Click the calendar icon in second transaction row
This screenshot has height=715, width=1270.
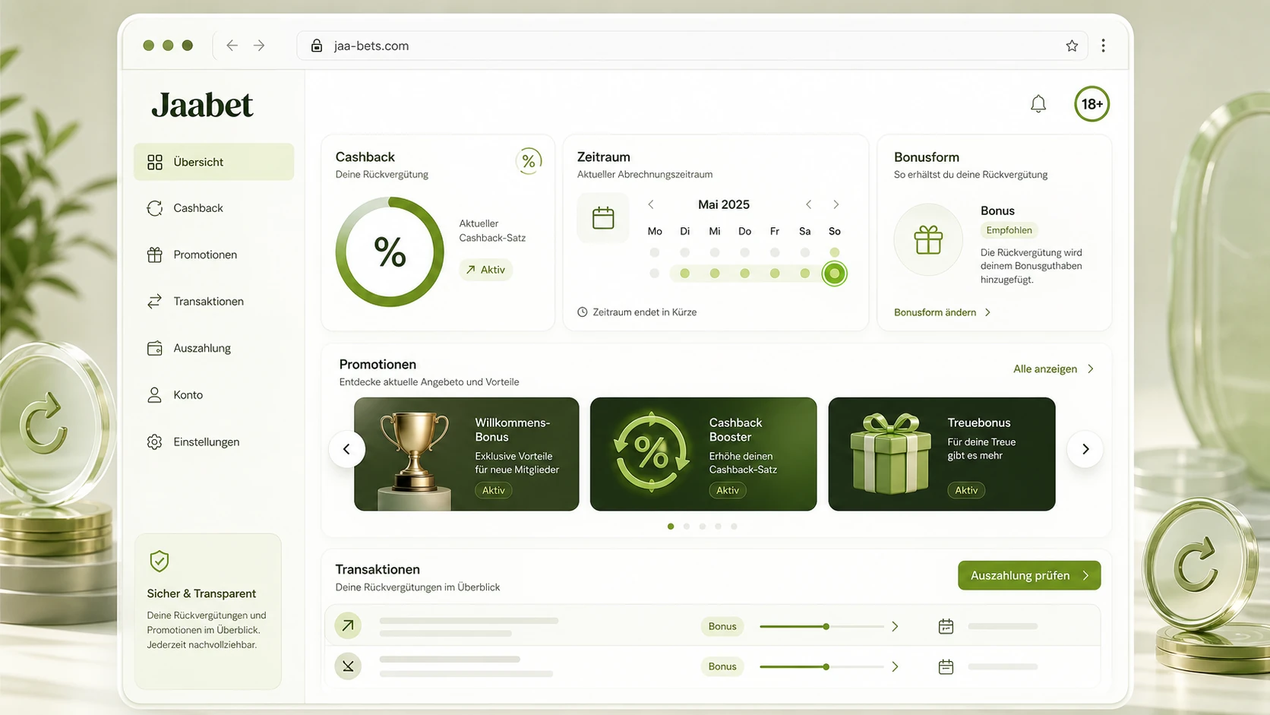(x=946, y=667)
